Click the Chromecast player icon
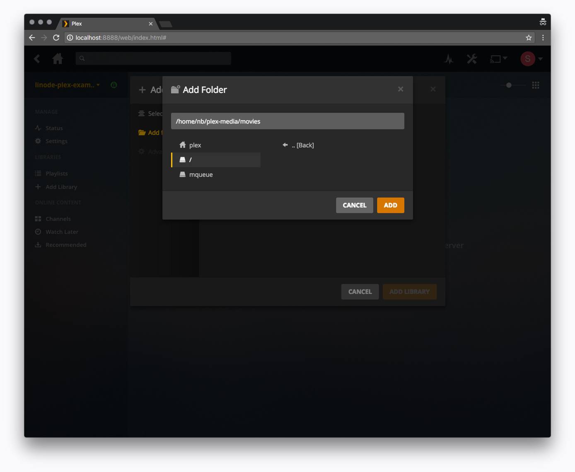The width and height of the screenshot is (575, 472). pos(496,58)
